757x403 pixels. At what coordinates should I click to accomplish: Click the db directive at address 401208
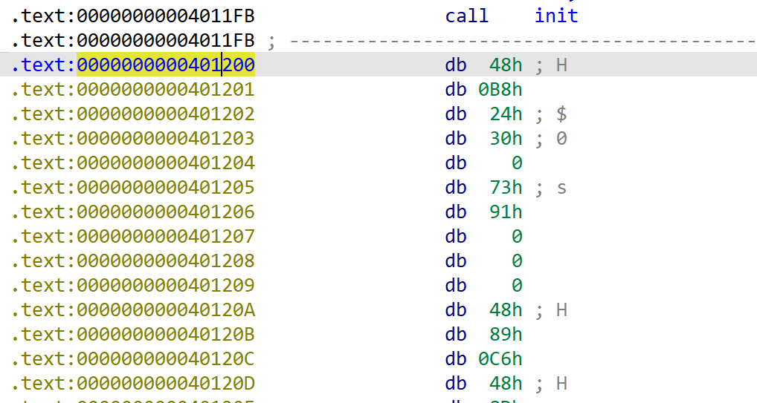tap(455, 261)
